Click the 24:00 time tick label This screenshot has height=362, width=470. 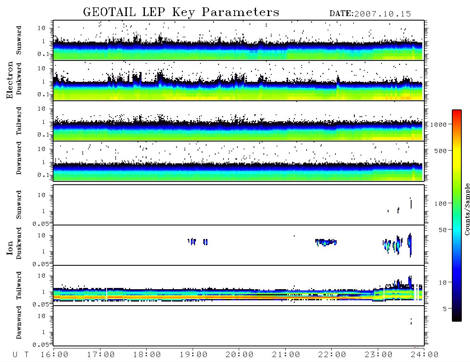[425, 355]
